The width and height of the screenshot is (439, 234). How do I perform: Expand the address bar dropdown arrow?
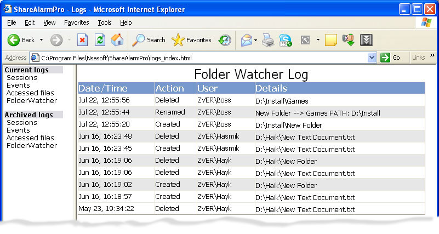372,58
